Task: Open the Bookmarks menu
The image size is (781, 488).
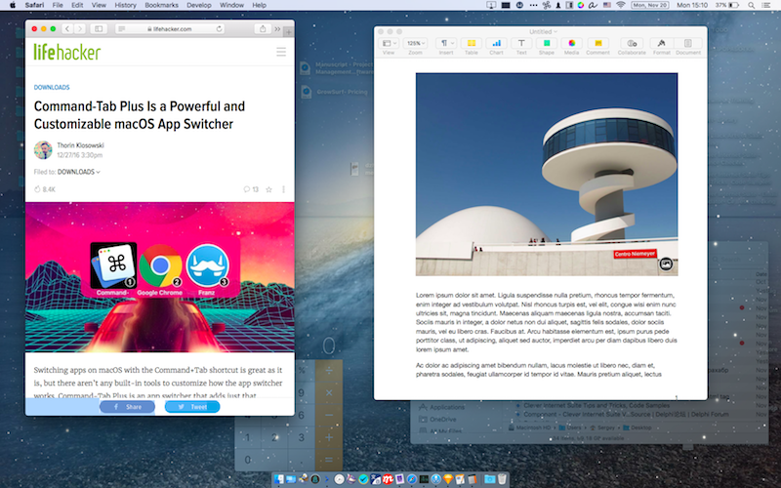Action: [x=161, y=5]
